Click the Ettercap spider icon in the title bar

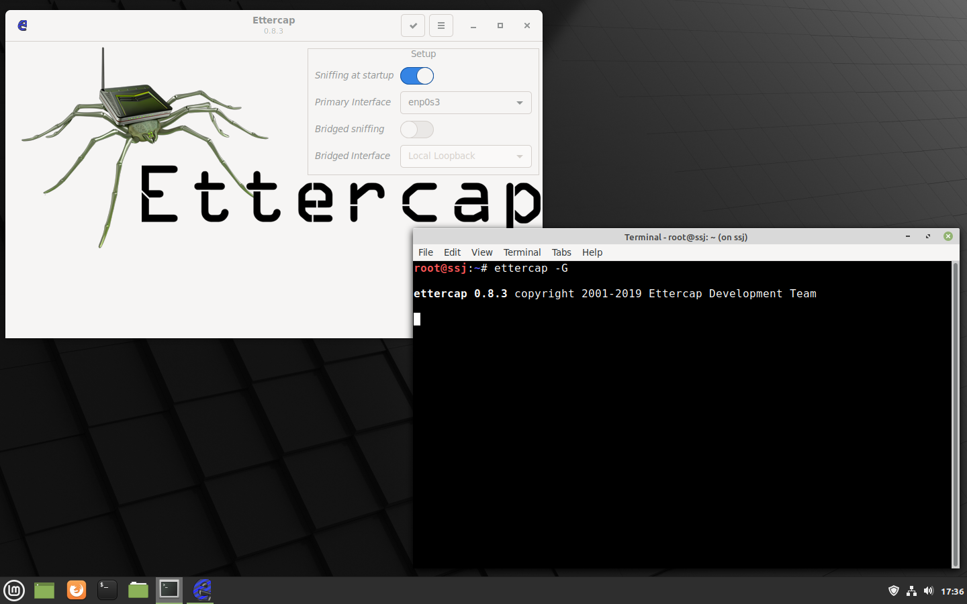pyautogui.click(x=22, y=25)
